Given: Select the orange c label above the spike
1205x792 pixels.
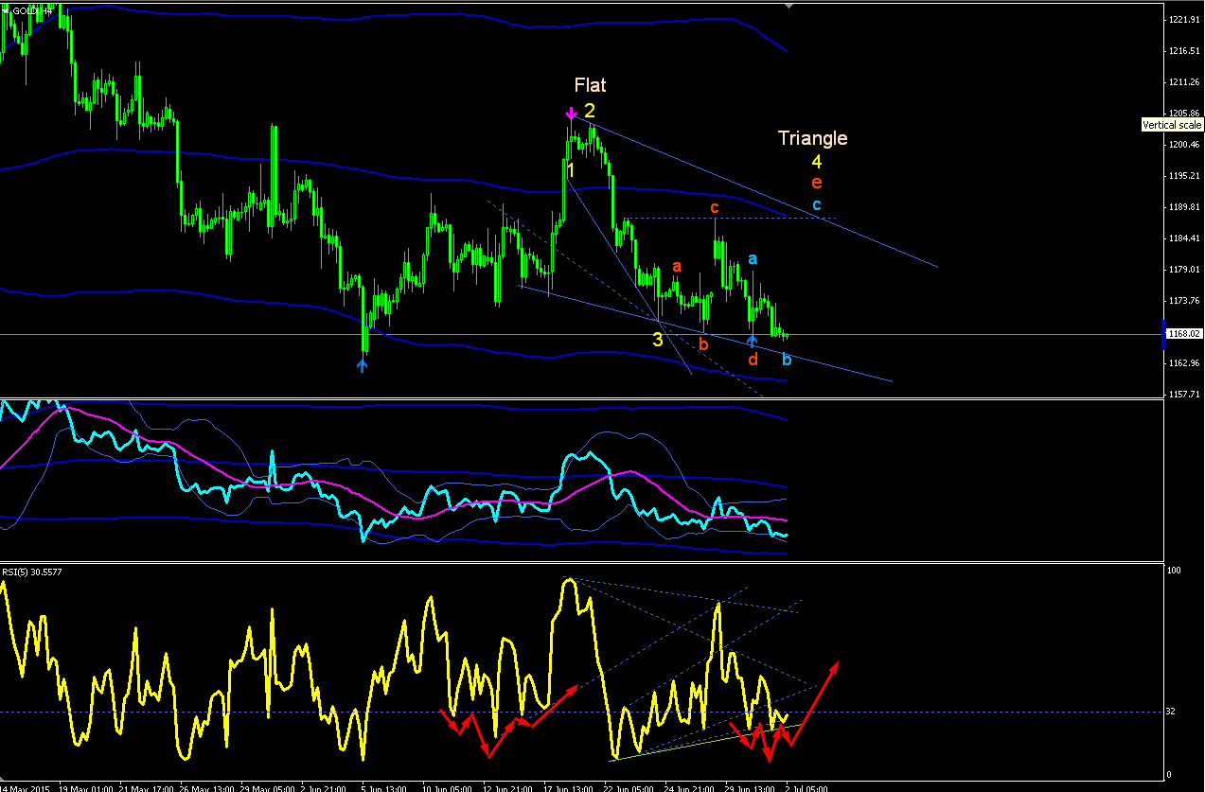Looking at the screenshot, I should [715, 207].
